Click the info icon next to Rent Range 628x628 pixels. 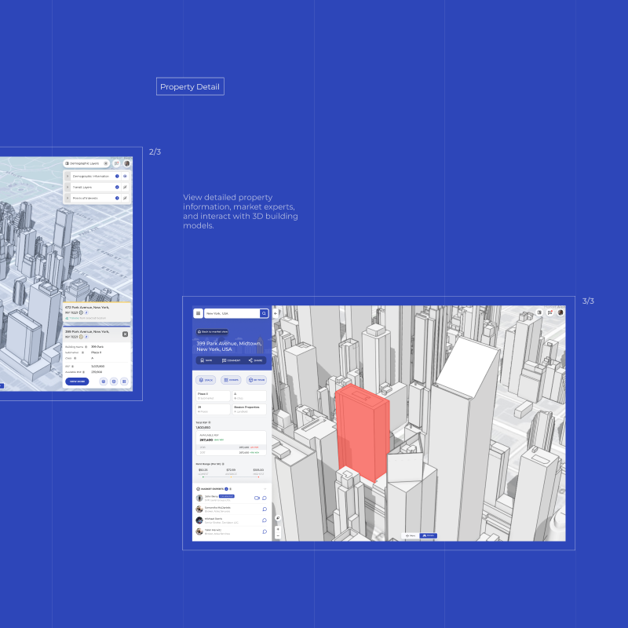pyautogui.click(x=223, y=464)
